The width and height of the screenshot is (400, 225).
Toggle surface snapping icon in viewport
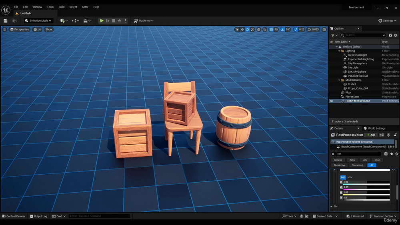tap(265, 30)
